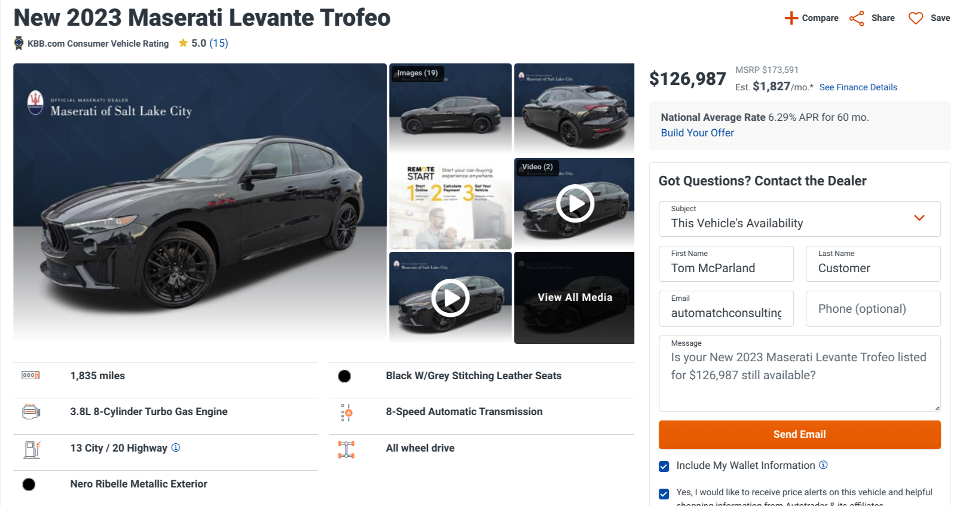
Task: Open View All Media gallery
Action: (574, 297)
